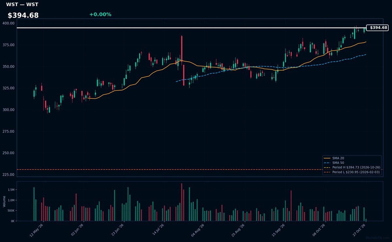Click the 1.5M volume axis label
This screenshot has width=392, height=242.
tap(11, 190)
